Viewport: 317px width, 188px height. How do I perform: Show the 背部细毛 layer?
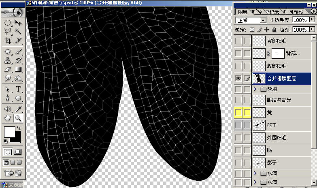click(238, 41)
